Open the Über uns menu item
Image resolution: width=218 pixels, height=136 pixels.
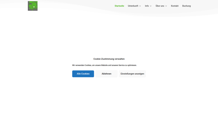coord(160,6)
